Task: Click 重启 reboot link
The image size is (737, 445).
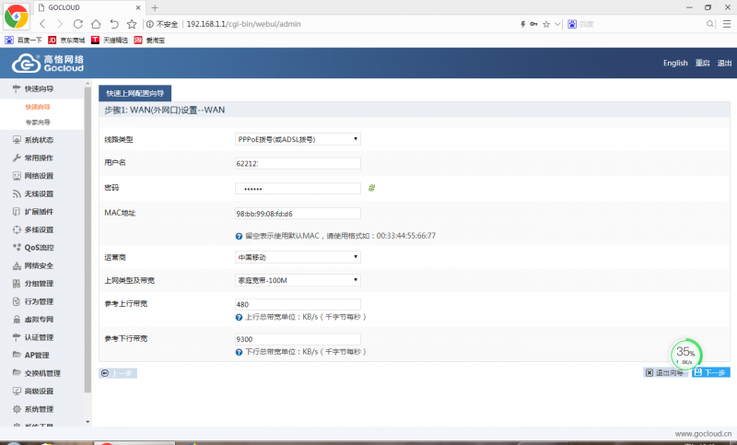Action: (702, 63)
